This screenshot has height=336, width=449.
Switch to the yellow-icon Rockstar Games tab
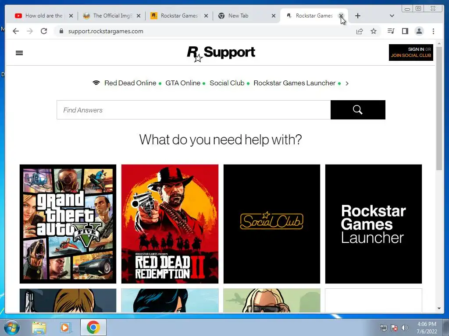pos(179,16)
